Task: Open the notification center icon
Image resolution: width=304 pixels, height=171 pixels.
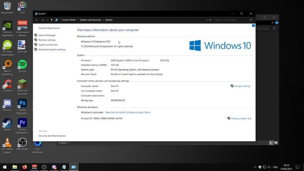Action: pyautogui.click(x=298, y=167)
